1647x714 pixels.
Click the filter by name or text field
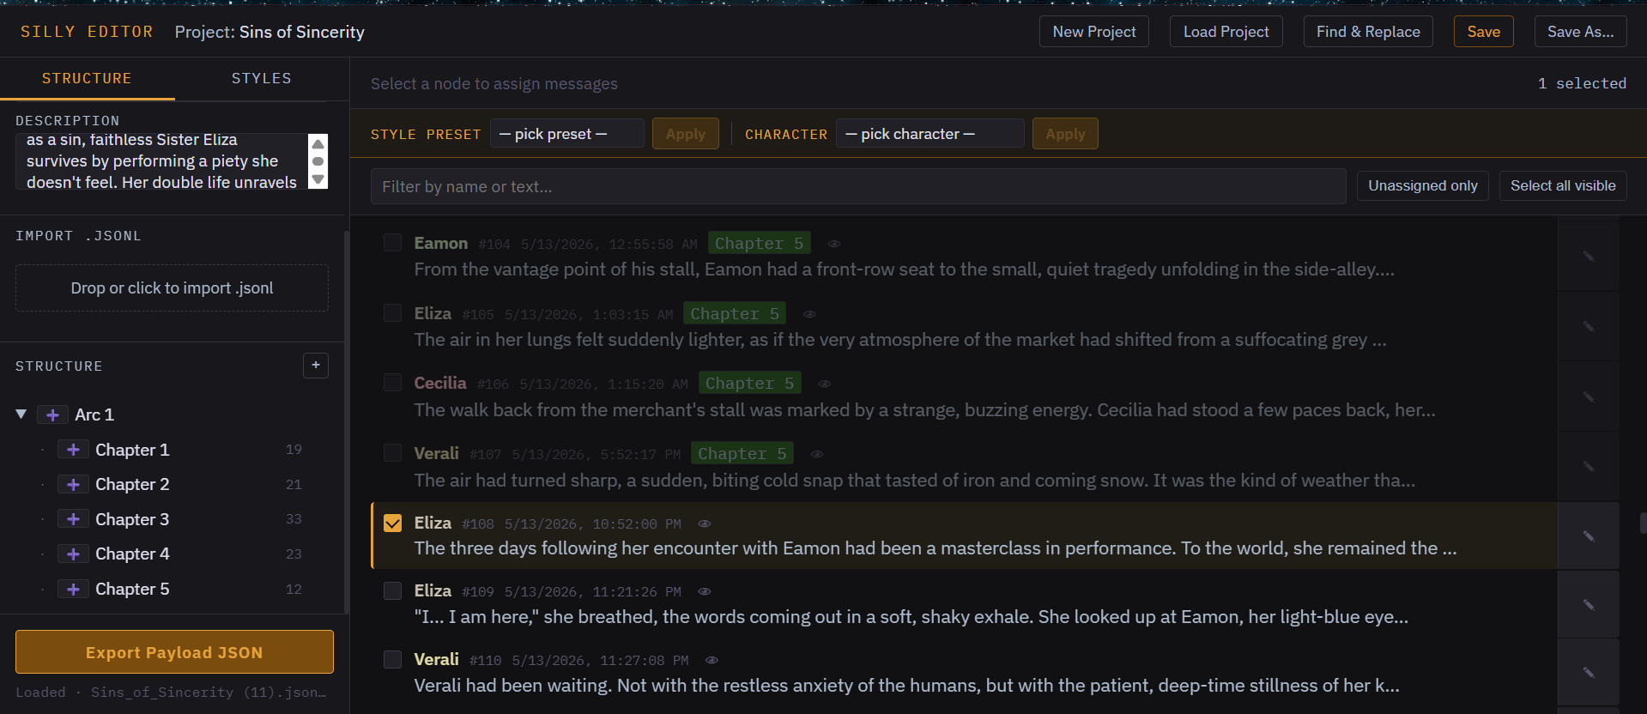(x=858, y=186)
